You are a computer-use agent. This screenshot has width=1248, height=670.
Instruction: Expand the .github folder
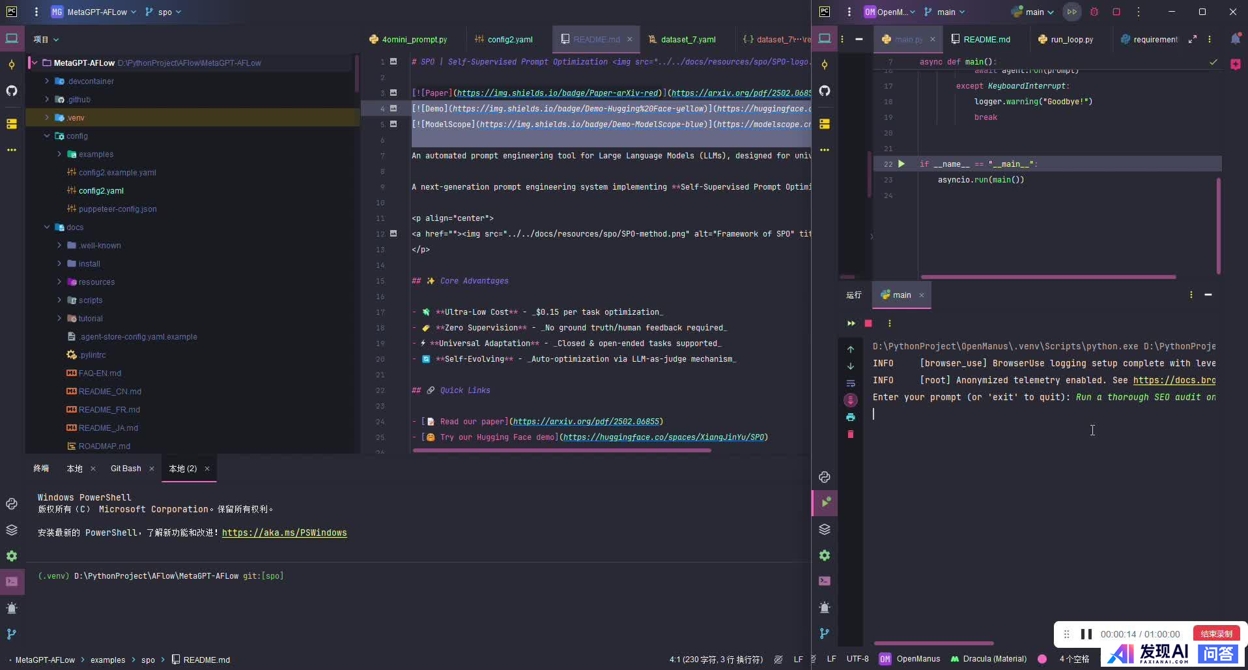pos(47,99)
